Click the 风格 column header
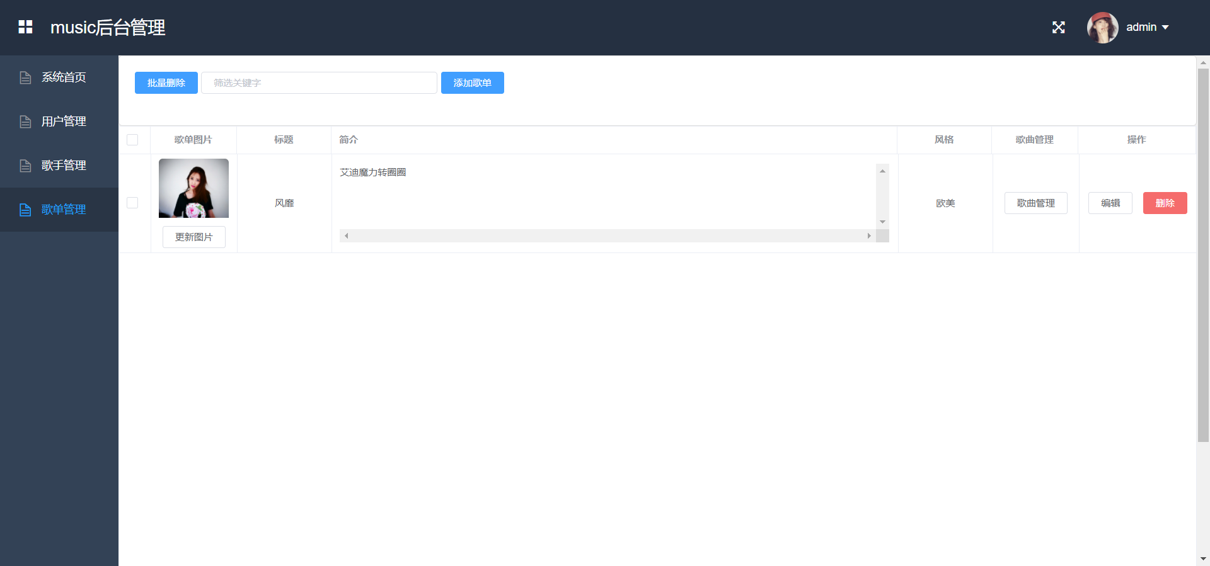 (944, 139)
